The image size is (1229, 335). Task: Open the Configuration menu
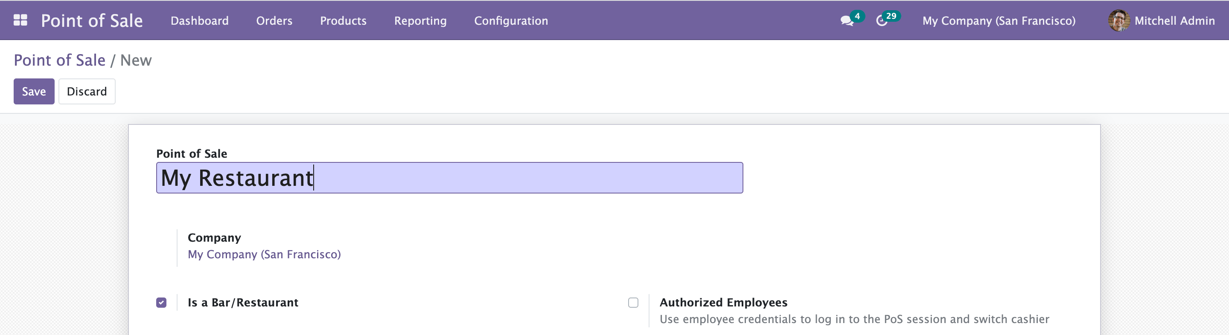[x=510, y=20]
